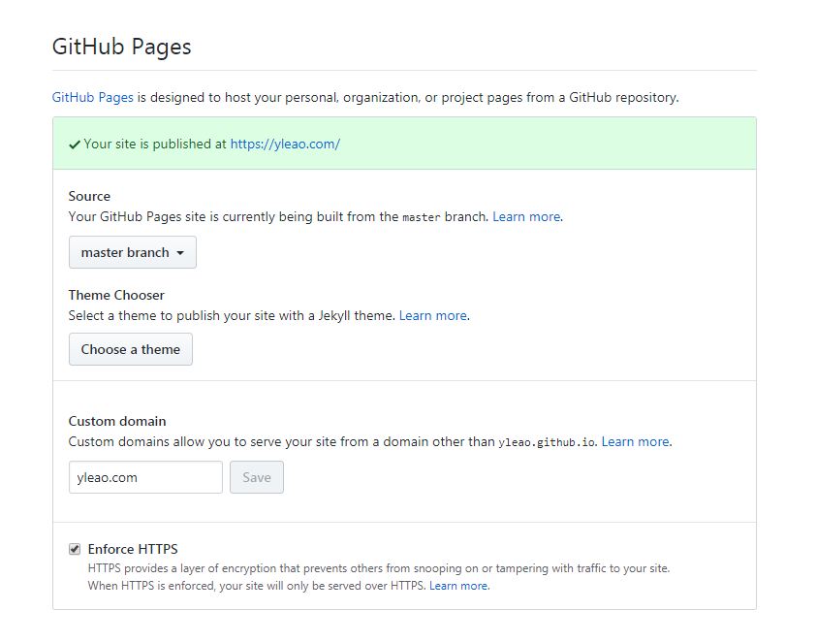
Task: Toggle the Enforce HTTPS checkbox
Action: click(75, 549)
